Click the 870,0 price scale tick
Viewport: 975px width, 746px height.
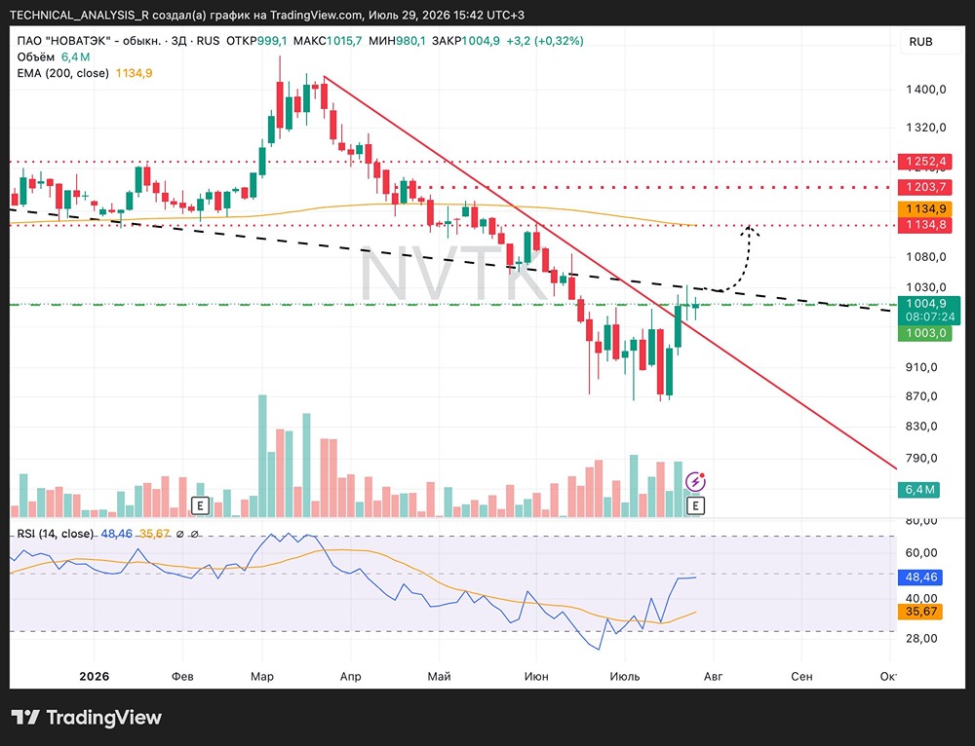click(921, 395)
